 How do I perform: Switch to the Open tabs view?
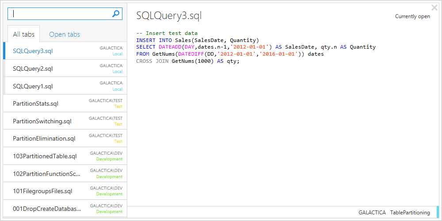click(65, 34)
